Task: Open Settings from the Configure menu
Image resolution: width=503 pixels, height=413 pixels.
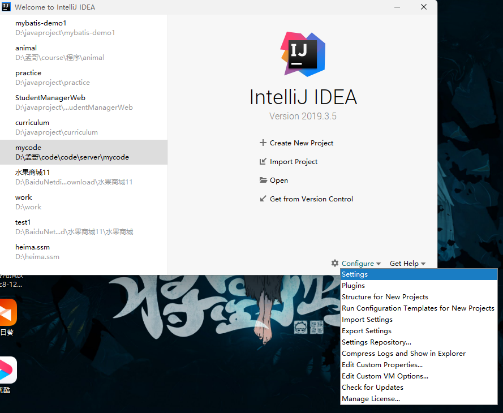Action: click(x=355, y=274)
